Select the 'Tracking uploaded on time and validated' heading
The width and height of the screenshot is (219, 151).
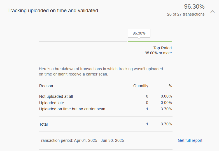[x=53, y=11]
